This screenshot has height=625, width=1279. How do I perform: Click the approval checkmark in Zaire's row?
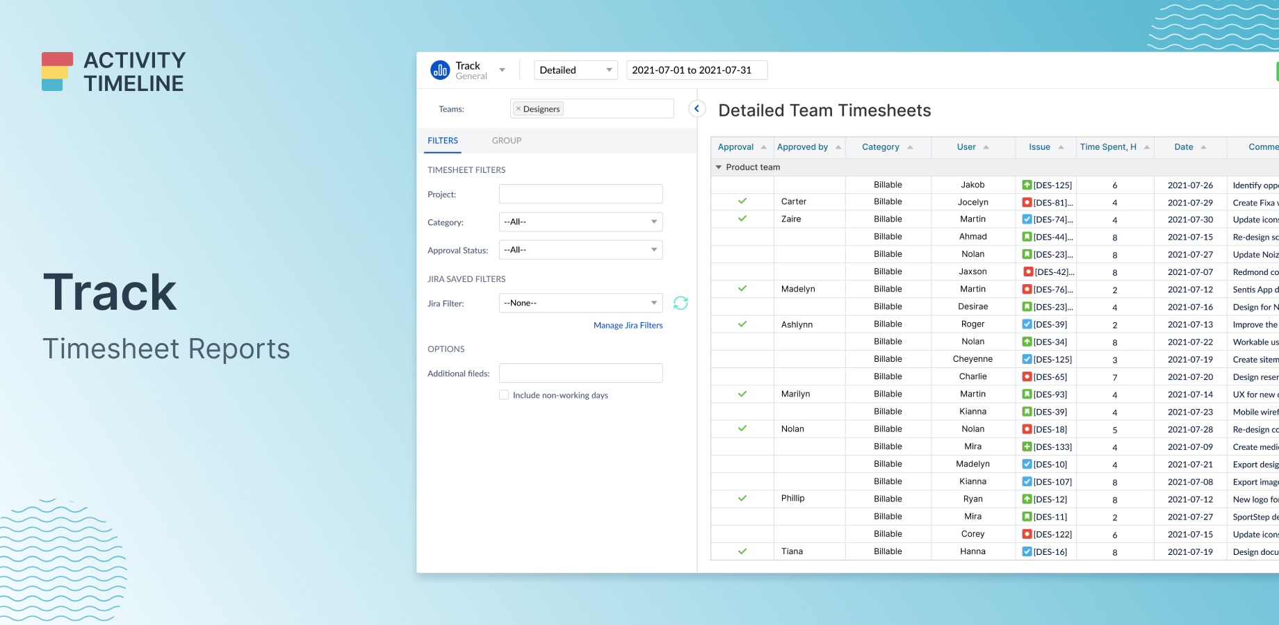tap(742, 219)
